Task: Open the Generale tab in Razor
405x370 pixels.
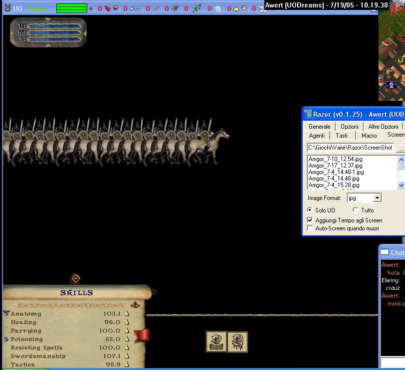Action: point(319,127)
